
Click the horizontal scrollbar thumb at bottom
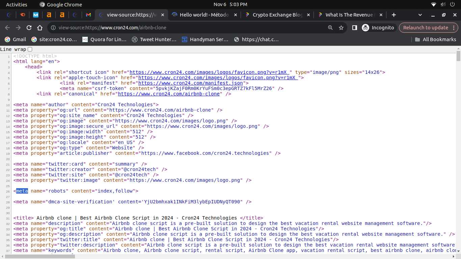40,256
